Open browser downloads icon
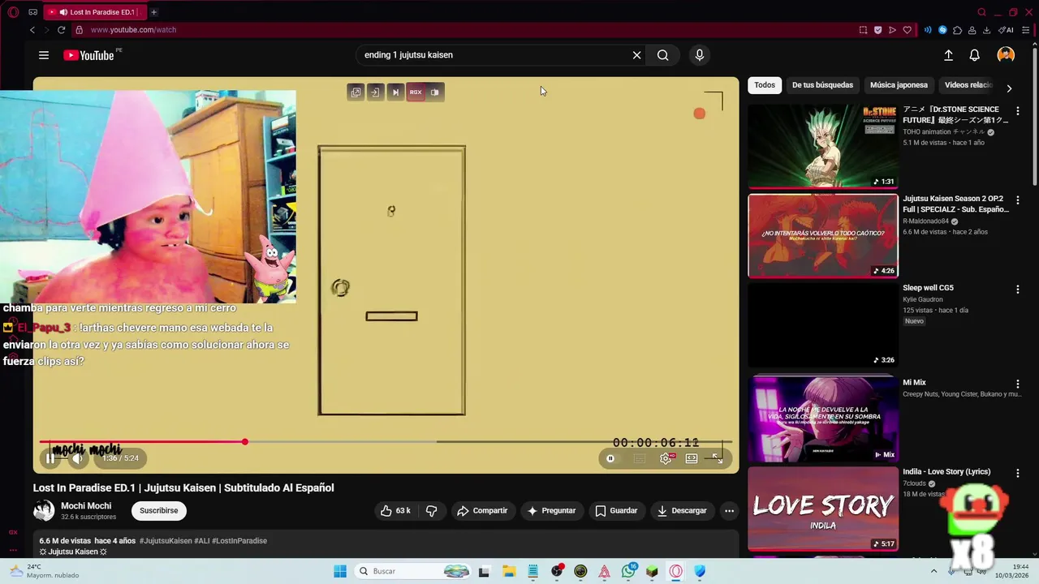The image size is (1039, 584). pos(986,30)
